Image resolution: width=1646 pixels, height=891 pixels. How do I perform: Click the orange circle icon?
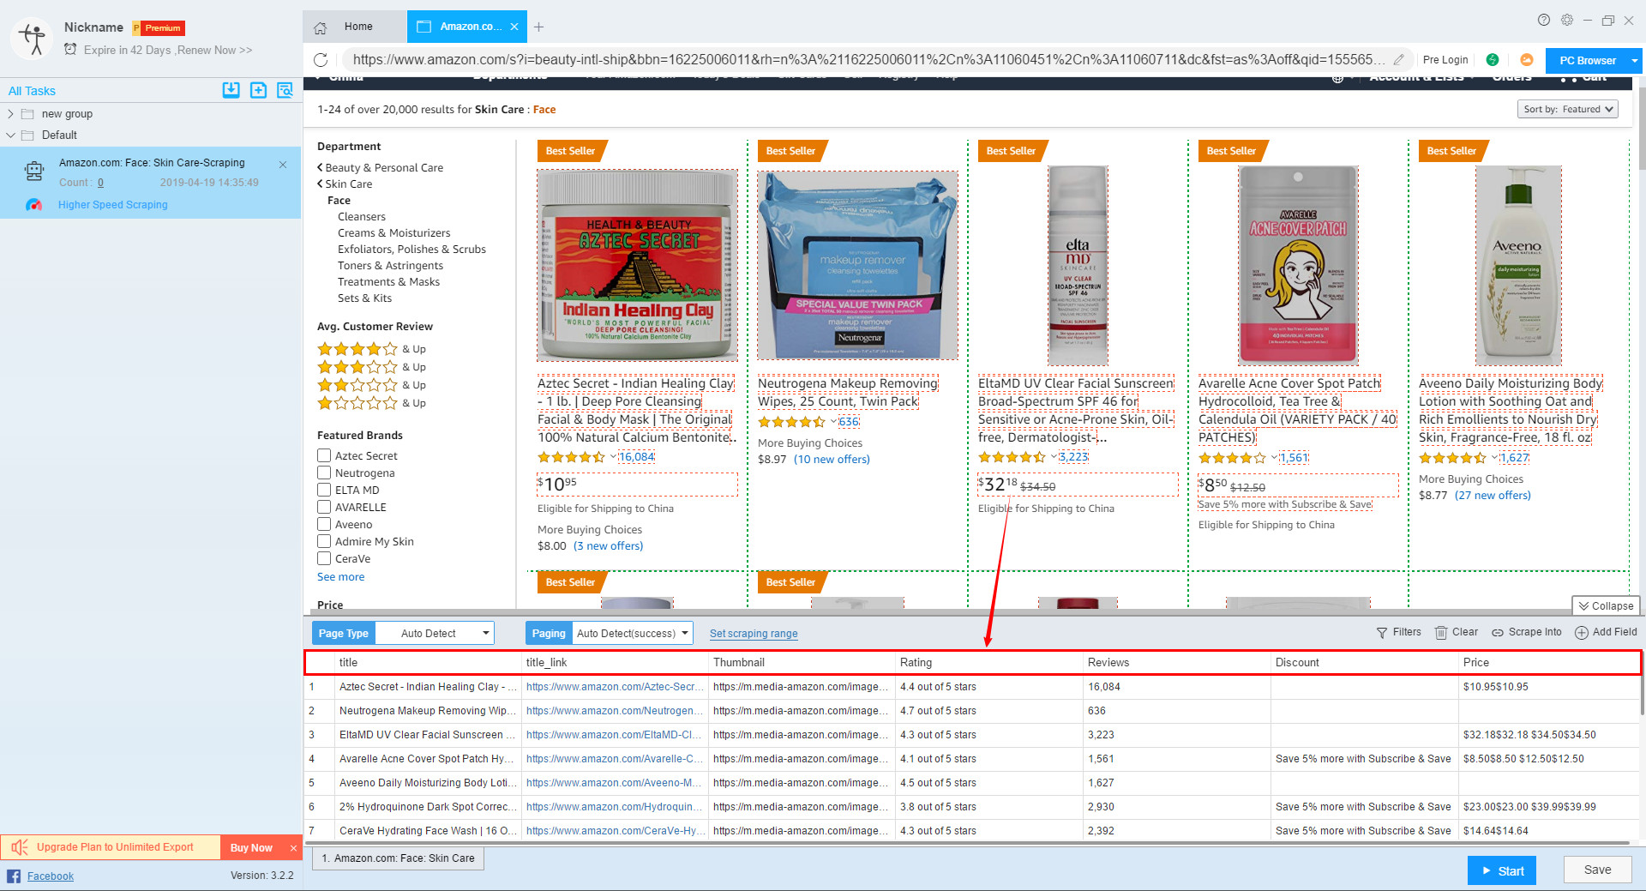1526,60
